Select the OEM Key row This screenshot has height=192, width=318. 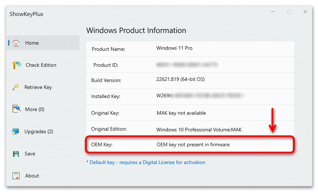tap(190, 145)
